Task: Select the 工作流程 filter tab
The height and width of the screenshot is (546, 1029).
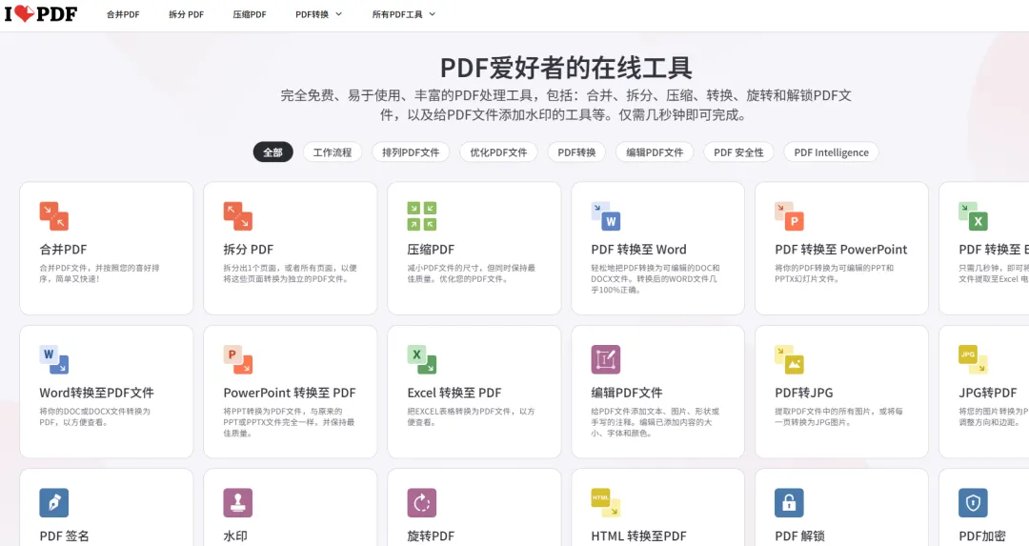Action: 333,152
